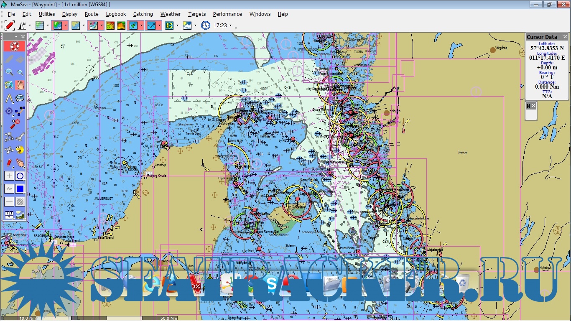
Task: Toggle the route display button
Action: [x=151, y=25]
